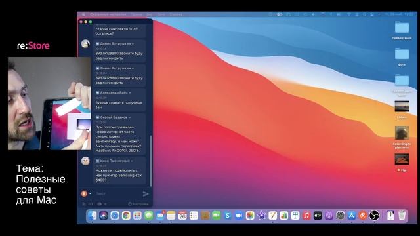This screenshot has height=236, width=420.
Task: Launch Siri from the Dock
Action: tap(104, 216)
